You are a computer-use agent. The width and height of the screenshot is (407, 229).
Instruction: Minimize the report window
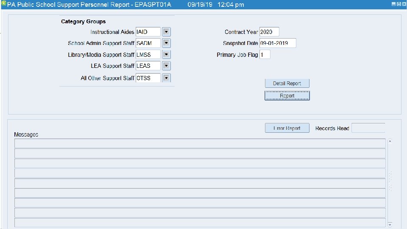click(x=393, y=4)
